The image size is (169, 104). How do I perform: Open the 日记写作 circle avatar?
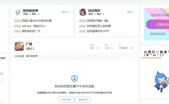coord(83,12)
